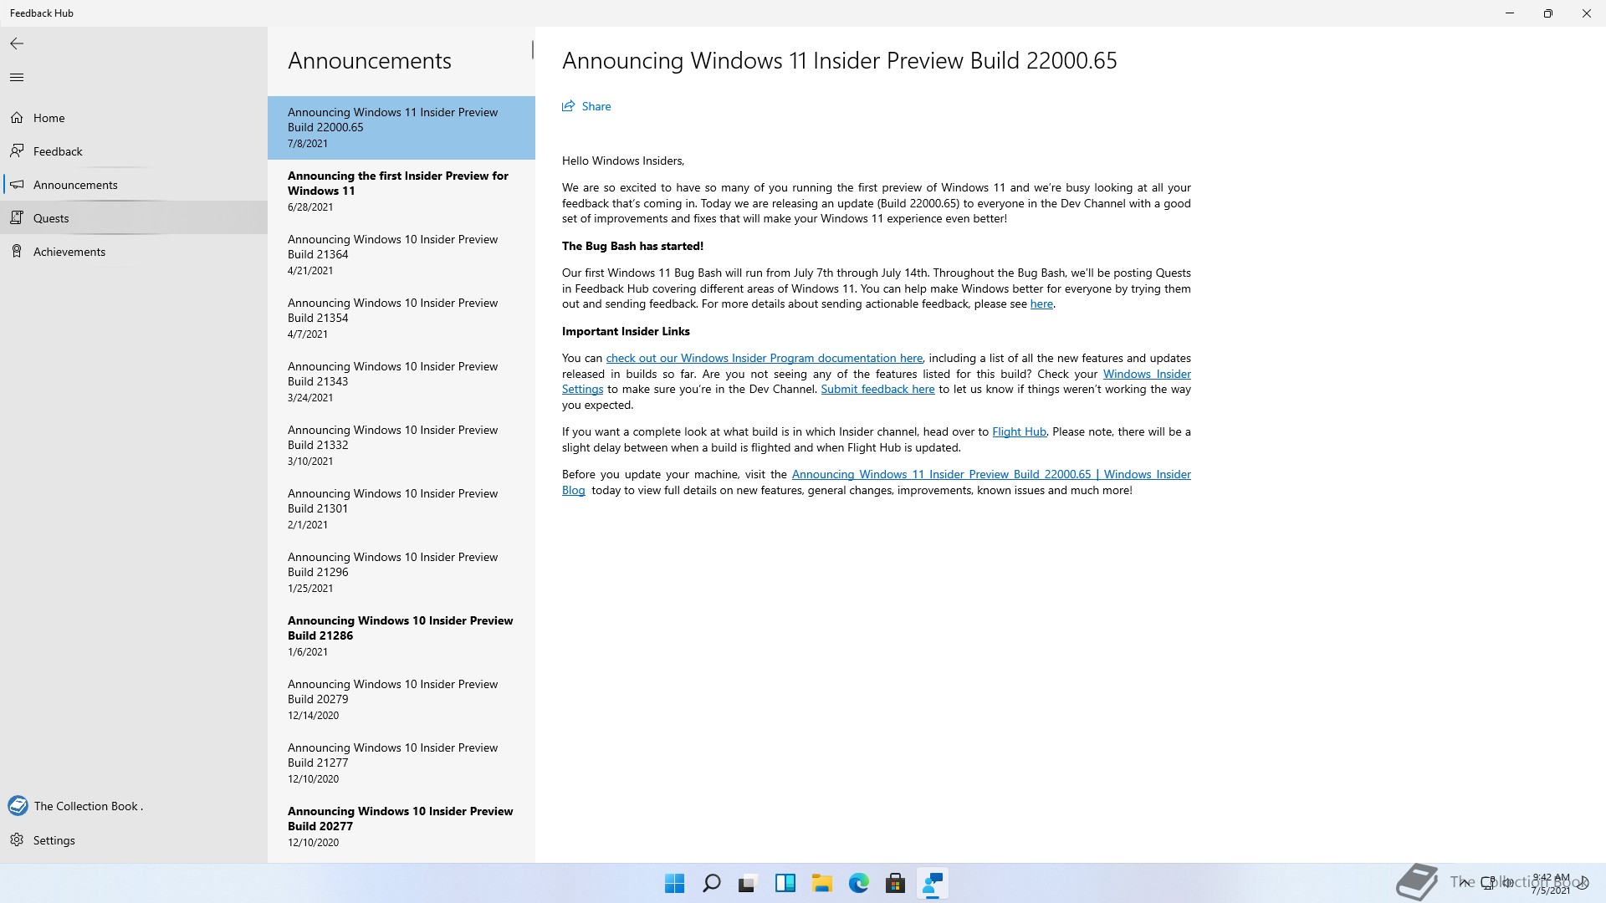Click The Collection Book account avatar

point(18,806)
